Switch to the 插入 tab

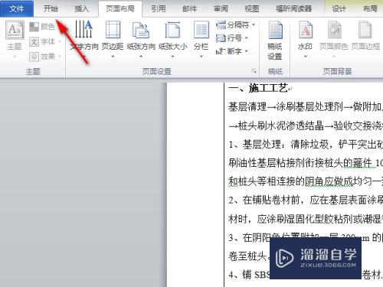coord(81,8)
